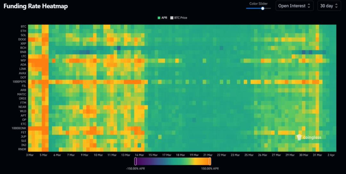
Task: Click the 2 Apr date label
Action: click(331, 155)
